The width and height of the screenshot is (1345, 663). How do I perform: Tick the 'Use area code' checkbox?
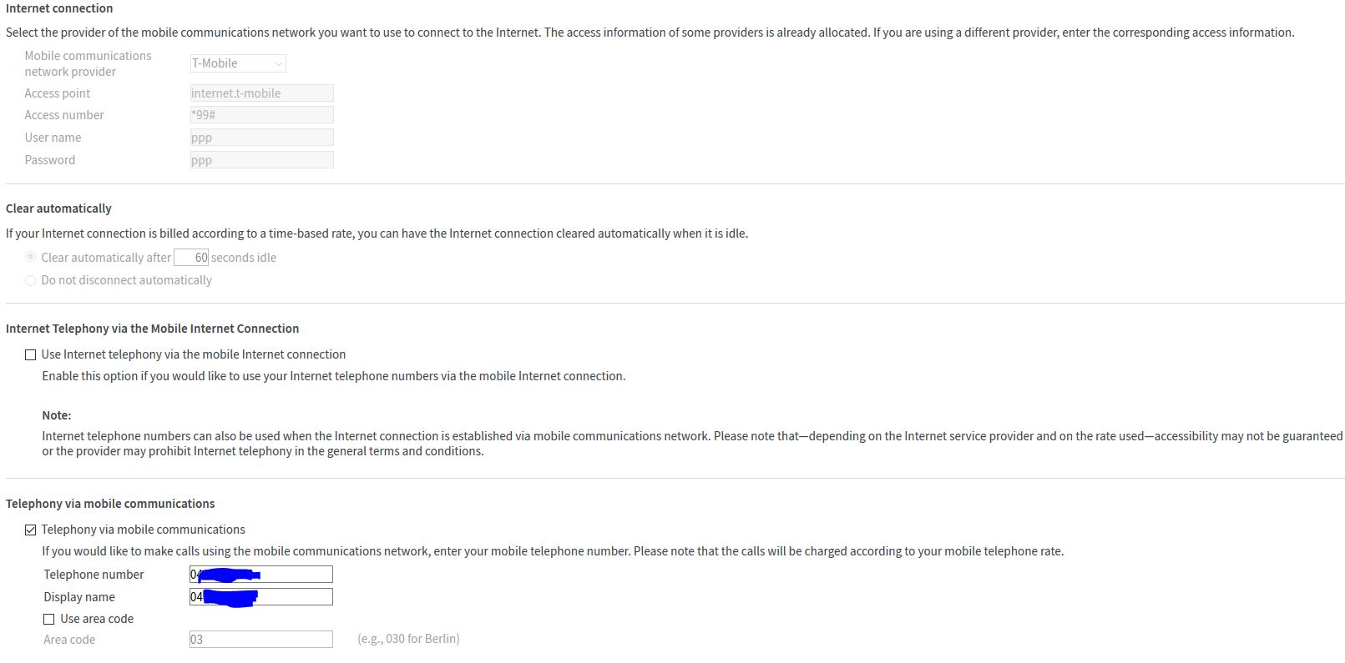(x=49, y=619)
